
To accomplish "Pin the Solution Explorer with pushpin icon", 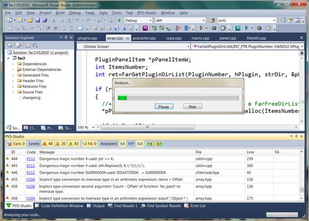I will pos(66,38).
